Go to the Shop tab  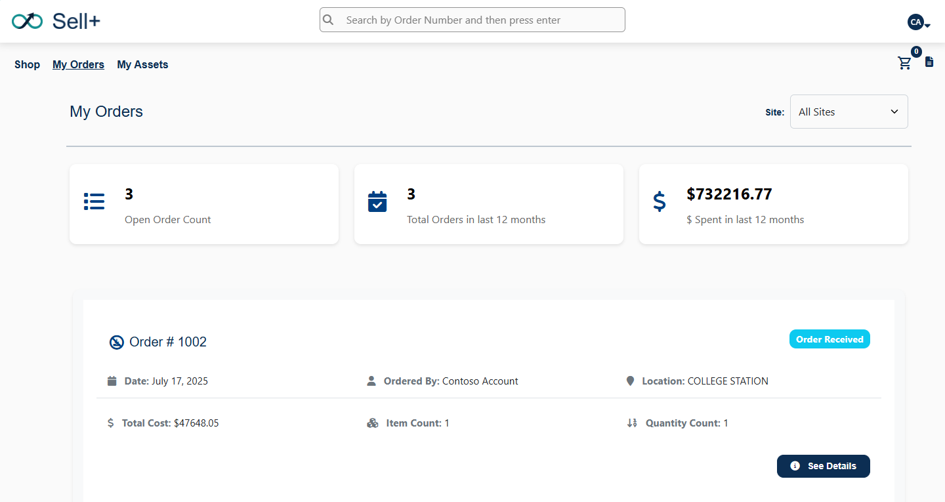pyautogui.click(x=27, y=64)
